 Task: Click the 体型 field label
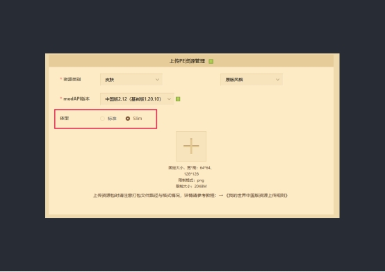click(x=65, y=118)
